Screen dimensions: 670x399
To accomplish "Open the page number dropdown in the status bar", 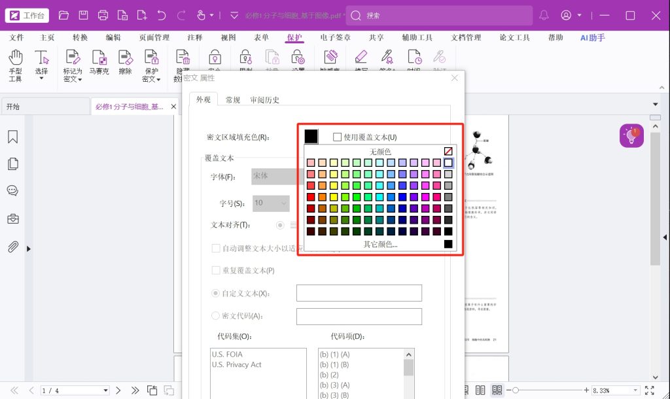I will point(106,390).
